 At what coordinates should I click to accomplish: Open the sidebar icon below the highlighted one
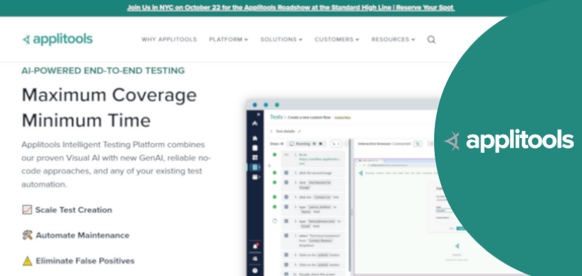pos(255,177)
